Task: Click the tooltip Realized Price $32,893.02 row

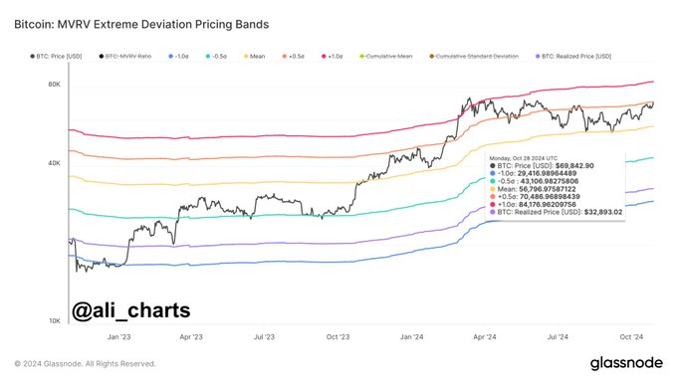Action: point(557,212)
